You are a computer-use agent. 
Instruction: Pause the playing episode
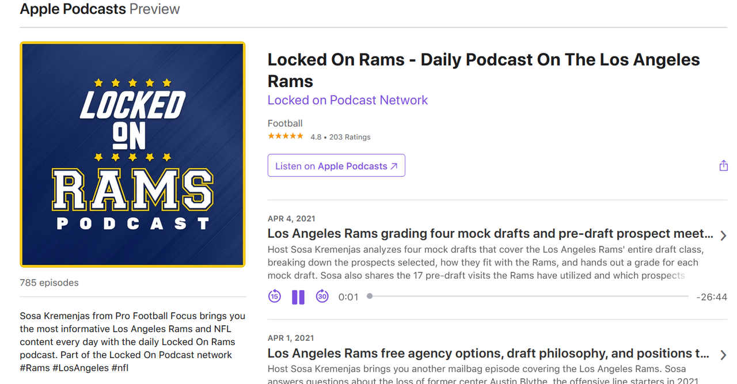coord(298,297)
